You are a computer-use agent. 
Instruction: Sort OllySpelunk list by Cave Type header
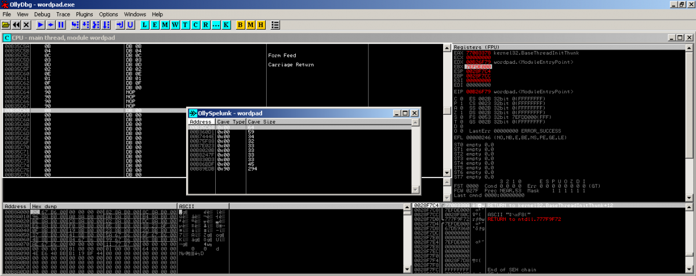click(x=231, y=122)
